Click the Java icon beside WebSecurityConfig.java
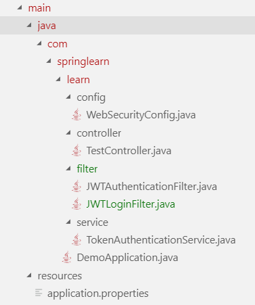255x305 pixels. pyautogui.click(x=76, y=115)
